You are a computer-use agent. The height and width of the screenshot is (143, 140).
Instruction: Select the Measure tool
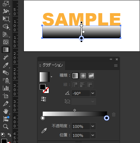point(6,57)
